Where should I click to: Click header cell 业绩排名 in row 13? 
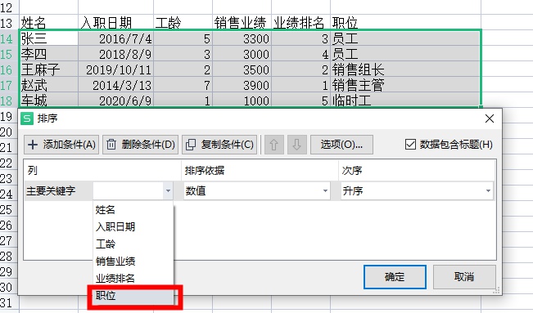point(300,22)
